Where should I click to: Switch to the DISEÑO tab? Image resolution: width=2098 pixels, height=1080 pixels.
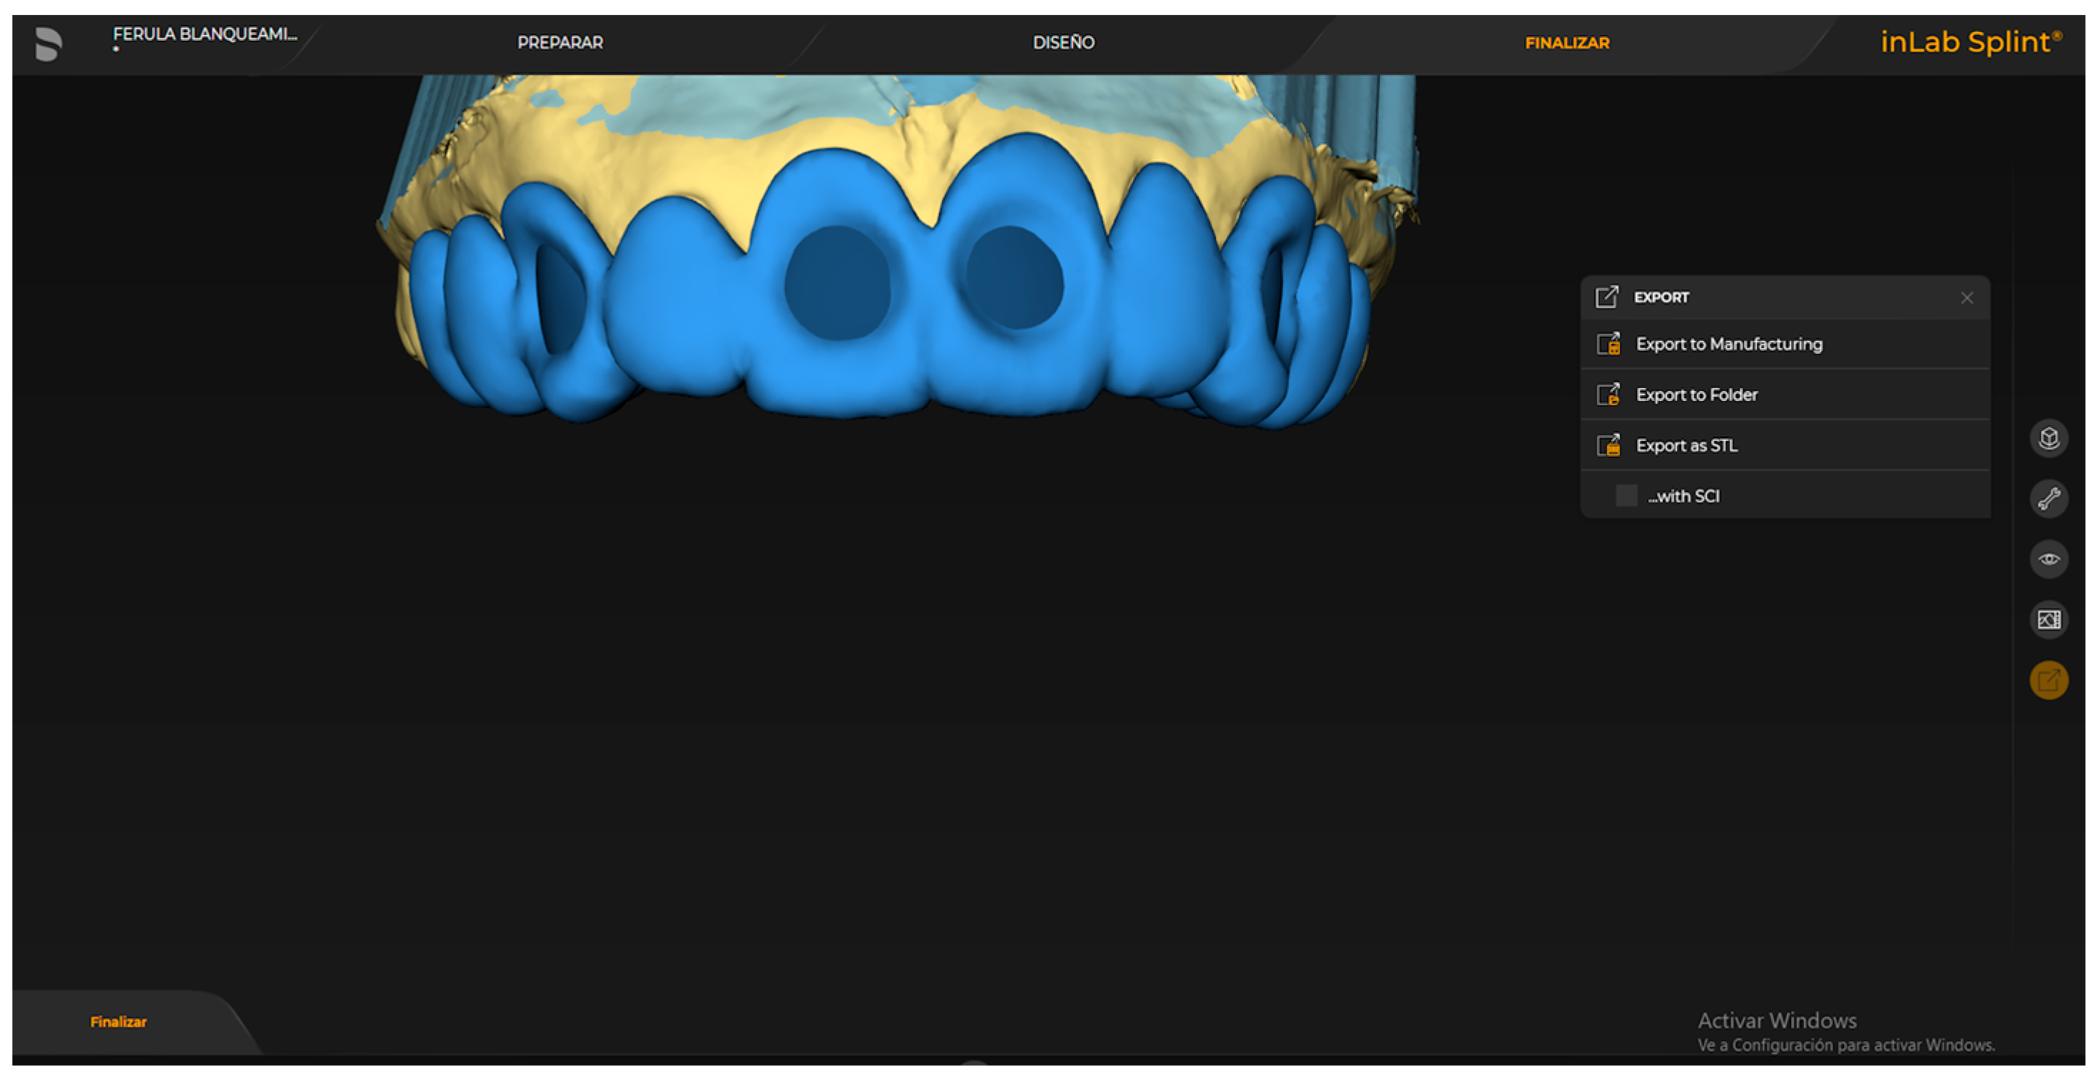[1063, 42]
